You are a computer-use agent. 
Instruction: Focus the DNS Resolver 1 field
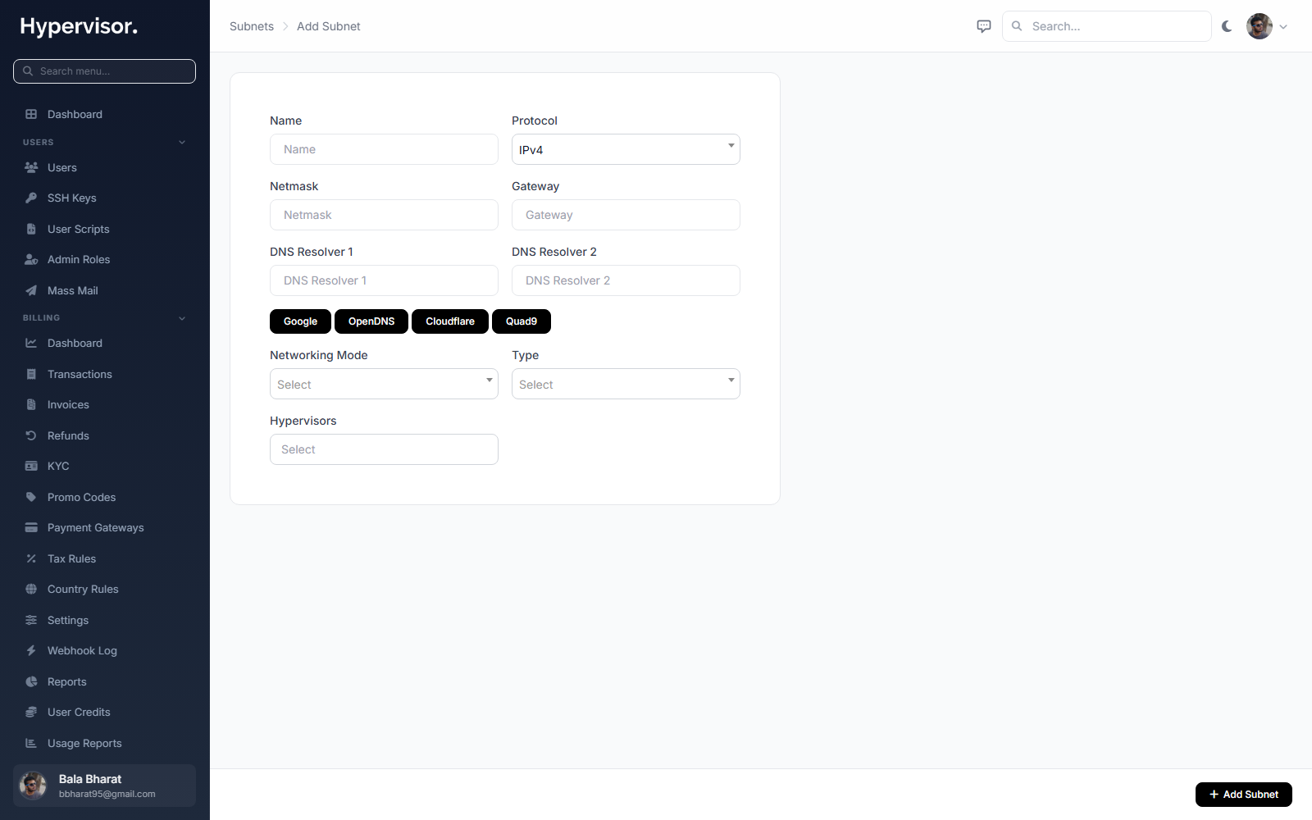(384, 280)
